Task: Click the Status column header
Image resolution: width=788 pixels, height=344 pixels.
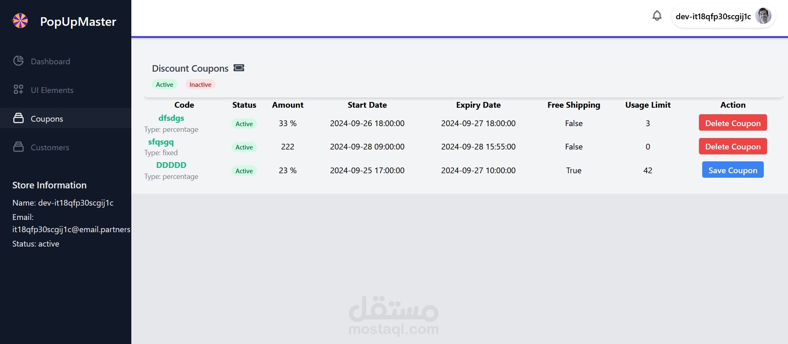Action: [x=244, y=105]
